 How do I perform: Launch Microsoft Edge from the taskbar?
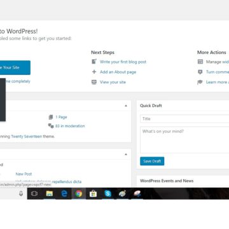tap(64, 193)
